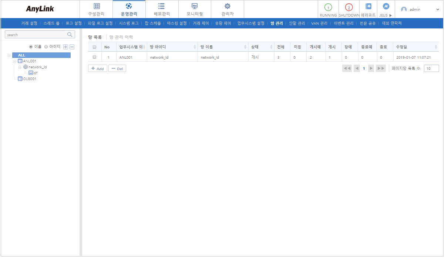Click the page size input field
445x258 pixels.
[431, 68]
